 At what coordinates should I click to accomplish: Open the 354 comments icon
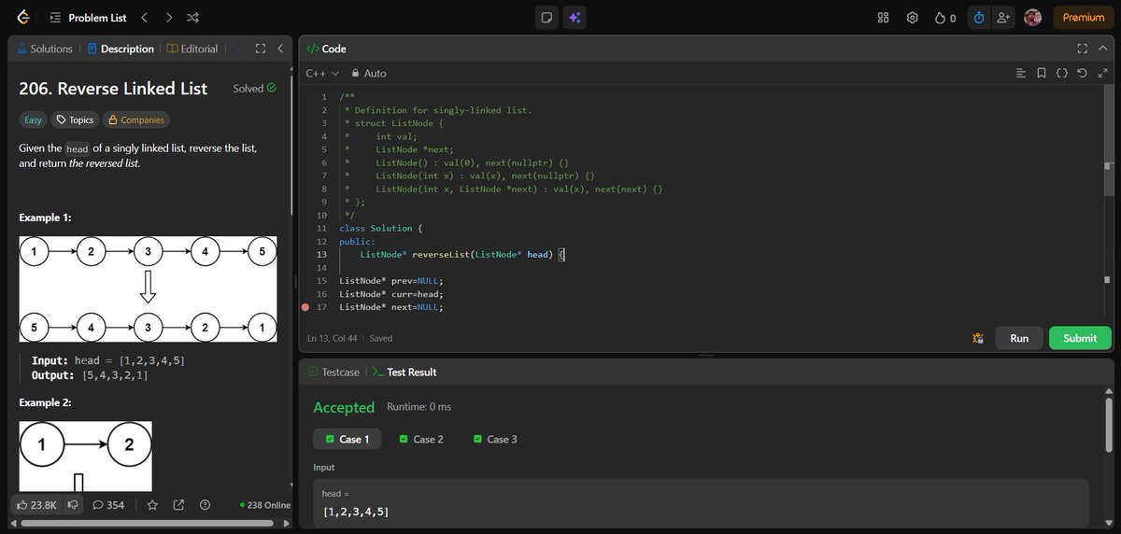tap(108, 505)
